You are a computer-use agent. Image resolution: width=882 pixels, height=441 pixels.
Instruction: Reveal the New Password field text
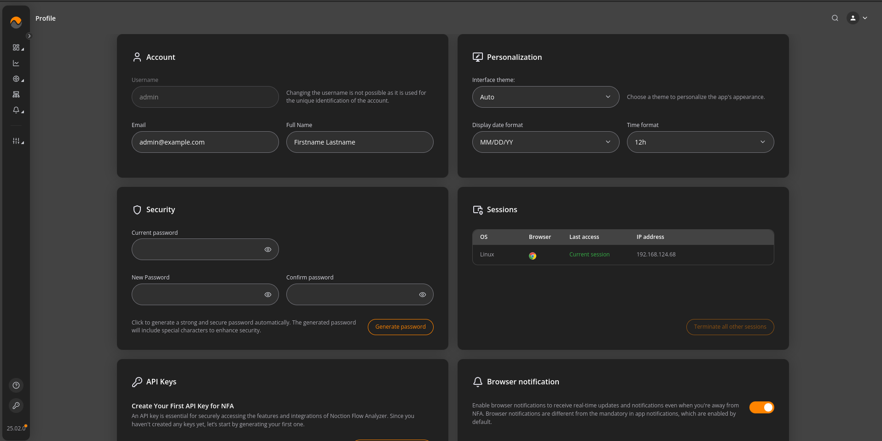[x=267, y=295]
